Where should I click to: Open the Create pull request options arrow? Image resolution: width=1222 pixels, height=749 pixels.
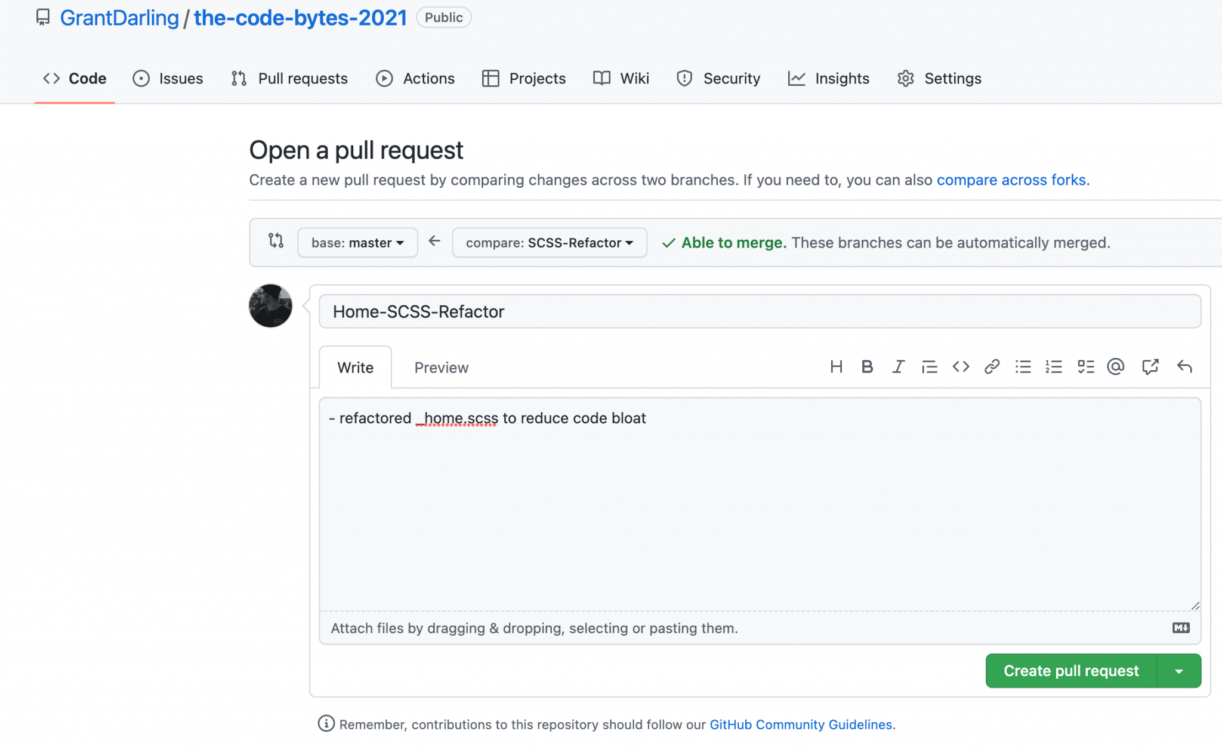point(1180,670)
